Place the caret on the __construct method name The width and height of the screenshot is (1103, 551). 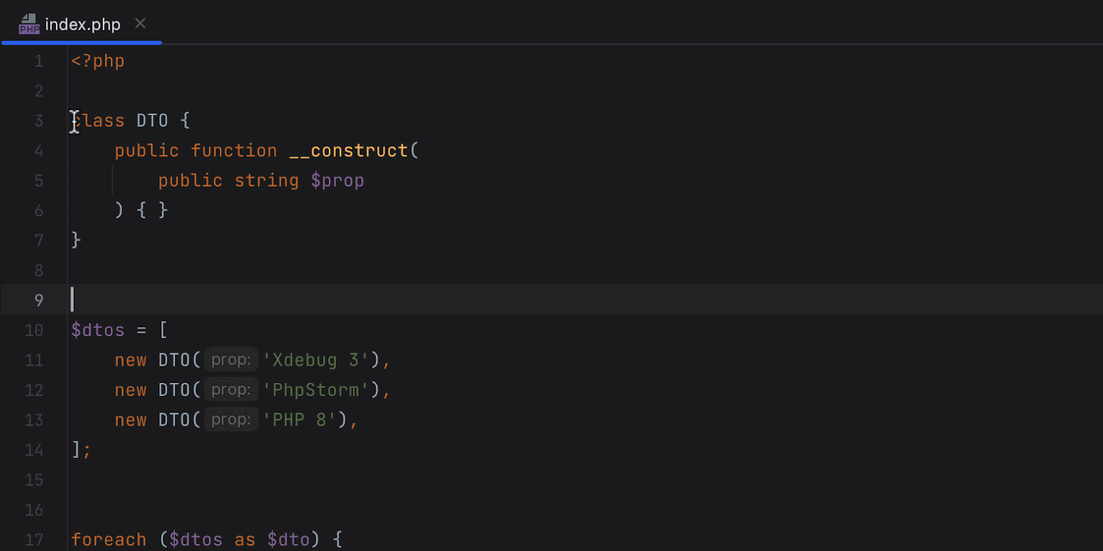349,151
